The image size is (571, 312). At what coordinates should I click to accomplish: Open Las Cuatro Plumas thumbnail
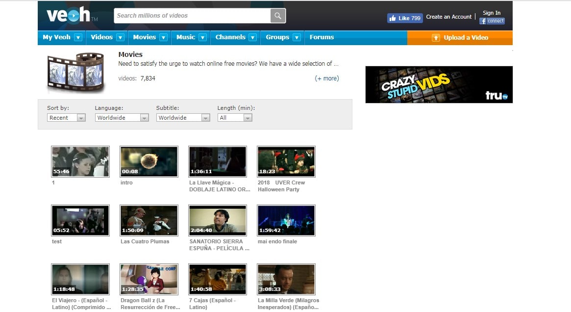pyautogui.click(x=149, y=221)
